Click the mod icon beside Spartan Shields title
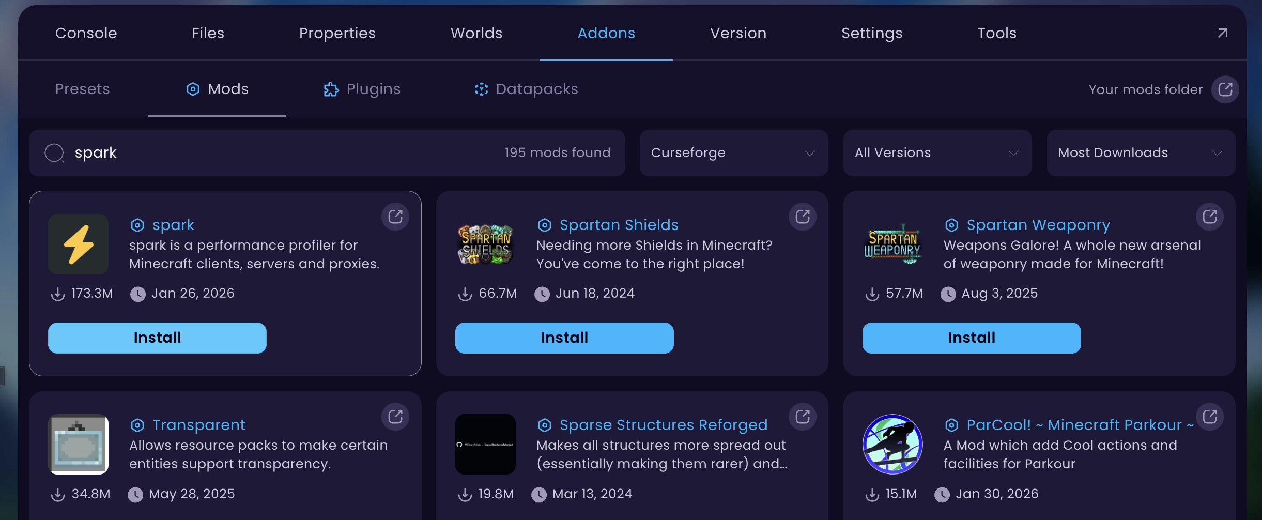Image resolution: width=1262 pixels, height=520 pixels. click(545, 225)
